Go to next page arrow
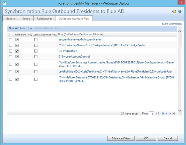This screenshot has width=186, height=145. coord(170,113)
